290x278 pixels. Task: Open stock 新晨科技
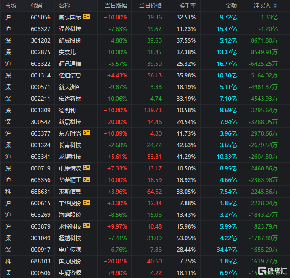point(70,122)
